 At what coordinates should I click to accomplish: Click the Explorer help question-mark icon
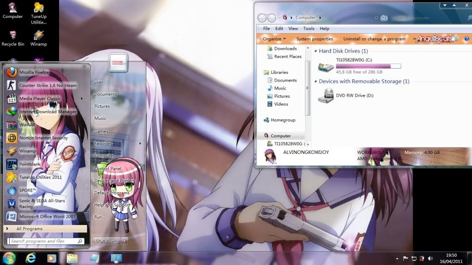466,39
